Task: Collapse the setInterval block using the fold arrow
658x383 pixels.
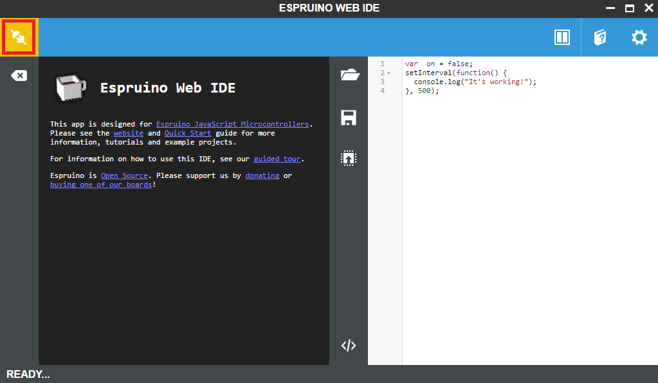Action: click(x=390, y=73)
